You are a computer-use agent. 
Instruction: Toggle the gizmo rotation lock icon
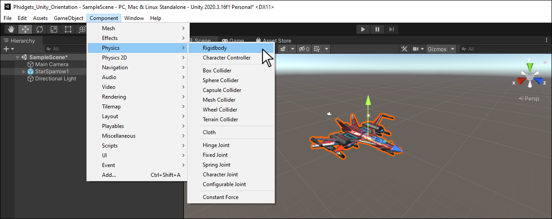544,62
